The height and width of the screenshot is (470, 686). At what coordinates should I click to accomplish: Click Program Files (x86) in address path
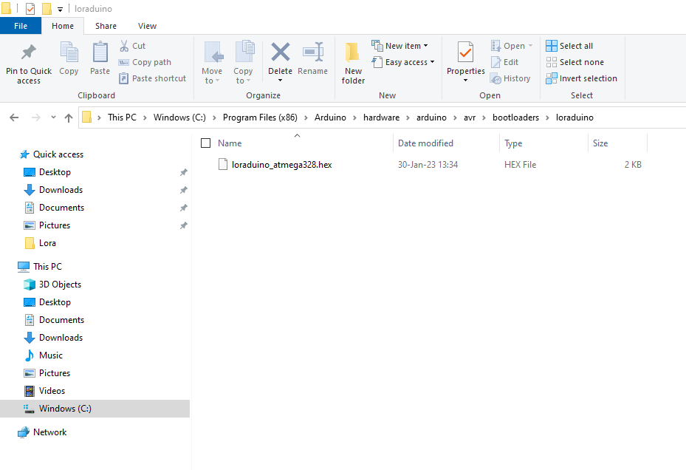(x=260, y=117)
